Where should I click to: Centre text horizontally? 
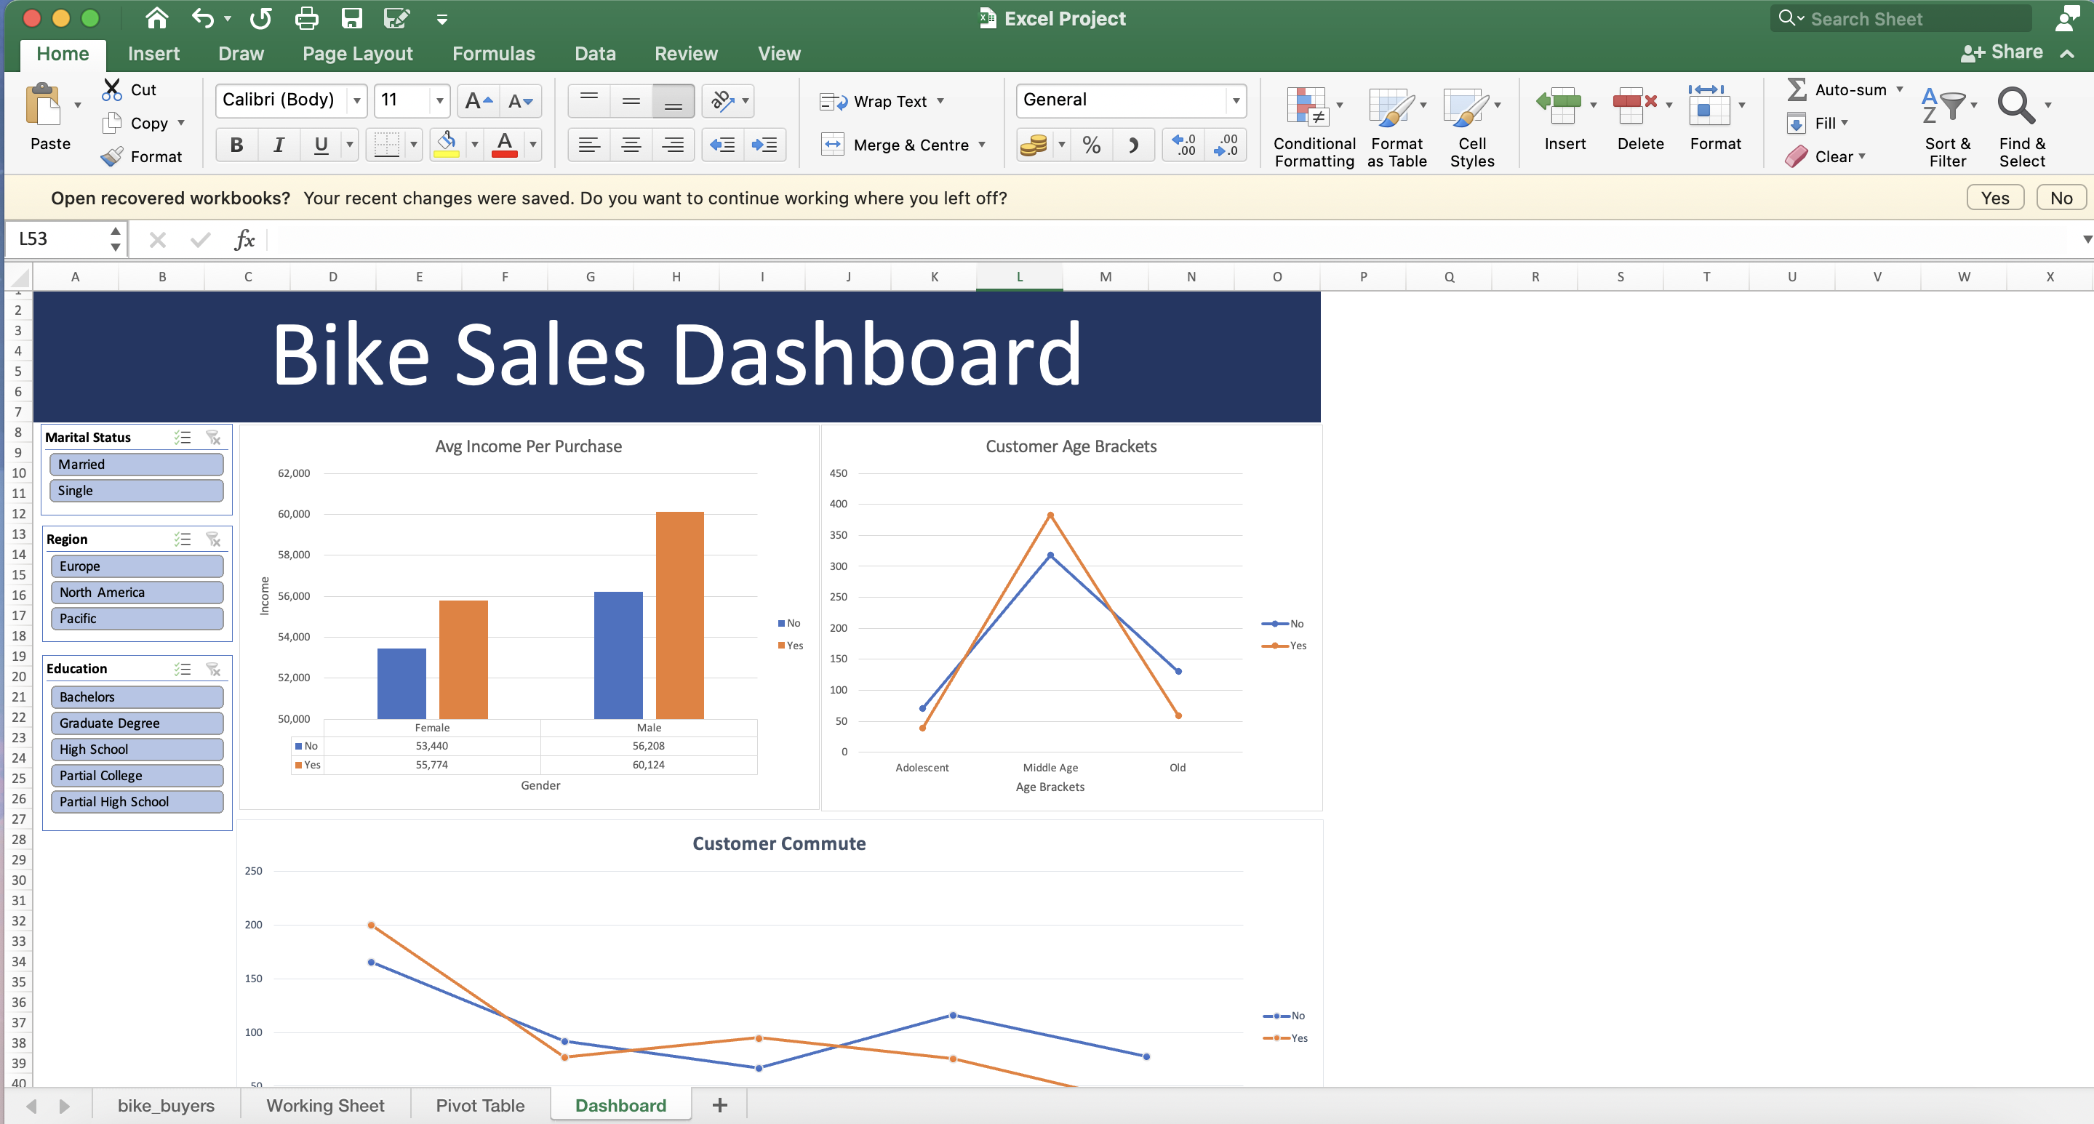[x=631, y=145]
